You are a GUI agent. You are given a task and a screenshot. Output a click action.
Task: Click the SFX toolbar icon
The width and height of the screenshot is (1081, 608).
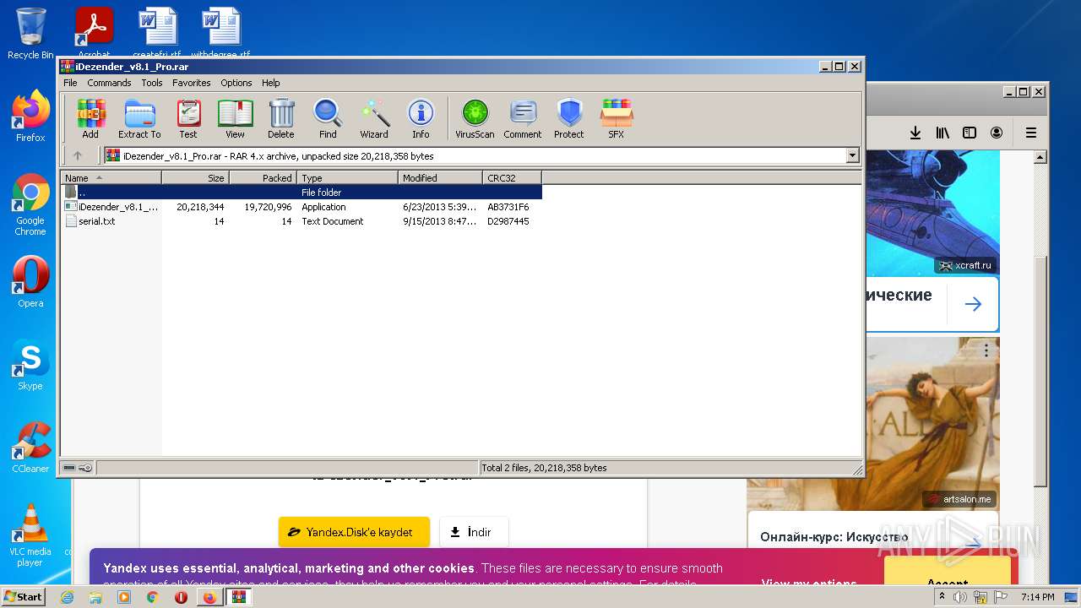617,118
